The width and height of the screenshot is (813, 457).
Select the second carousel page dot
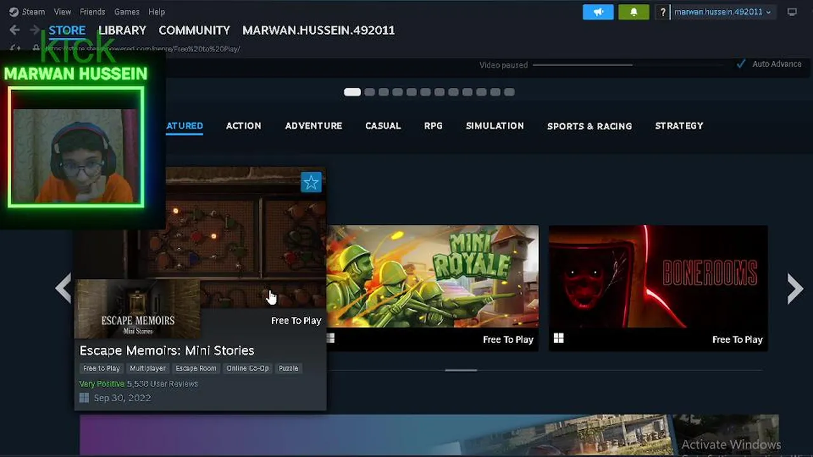tap(370, 92)
